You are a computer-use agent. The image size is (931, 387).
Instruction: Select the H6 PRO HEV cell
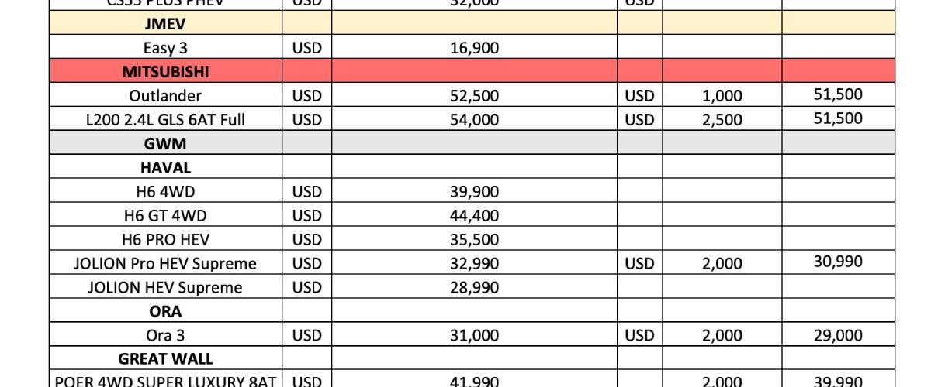(166, 240)
